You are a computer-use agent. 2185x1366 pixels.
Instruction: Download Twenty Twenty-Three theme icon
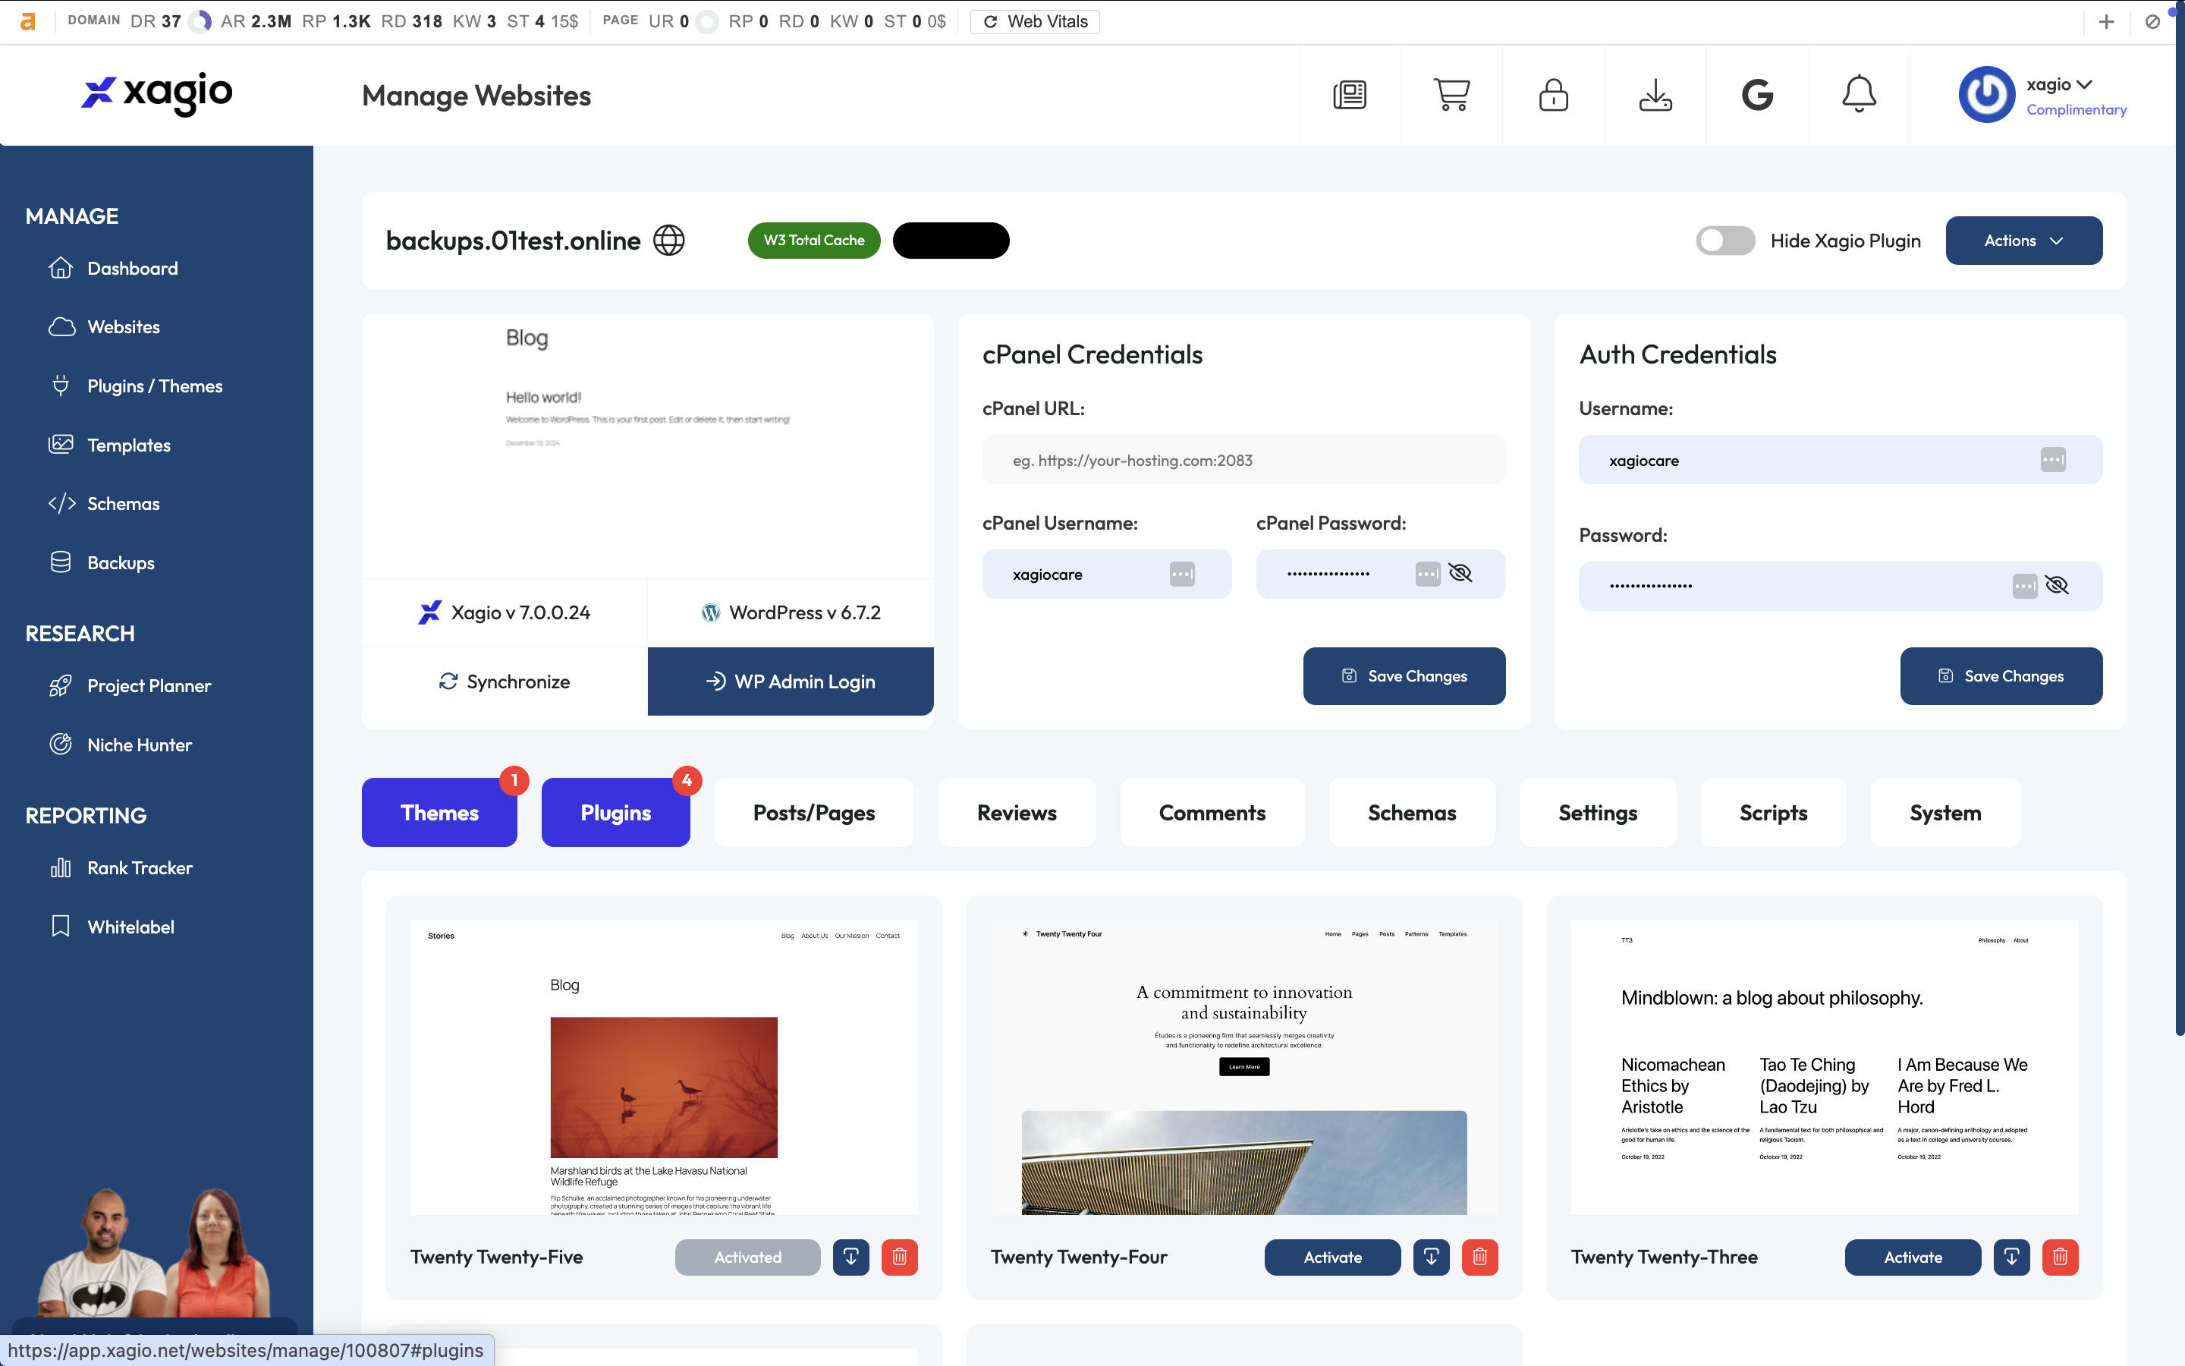pos(2012,1257)
